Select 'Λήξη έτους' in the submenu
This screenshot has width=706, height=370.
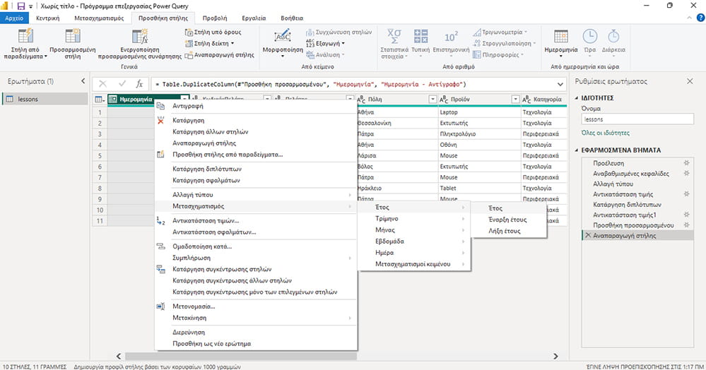click(x=505, y=230)
